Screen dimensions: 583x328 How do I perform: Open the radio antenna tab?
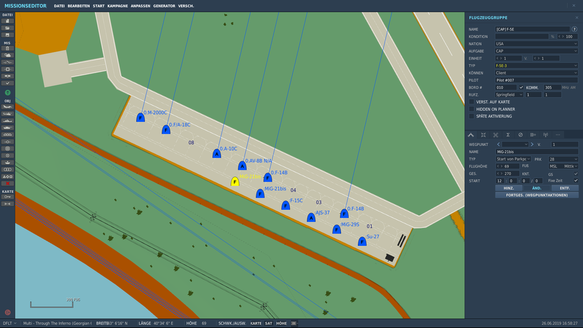[546, 135]
